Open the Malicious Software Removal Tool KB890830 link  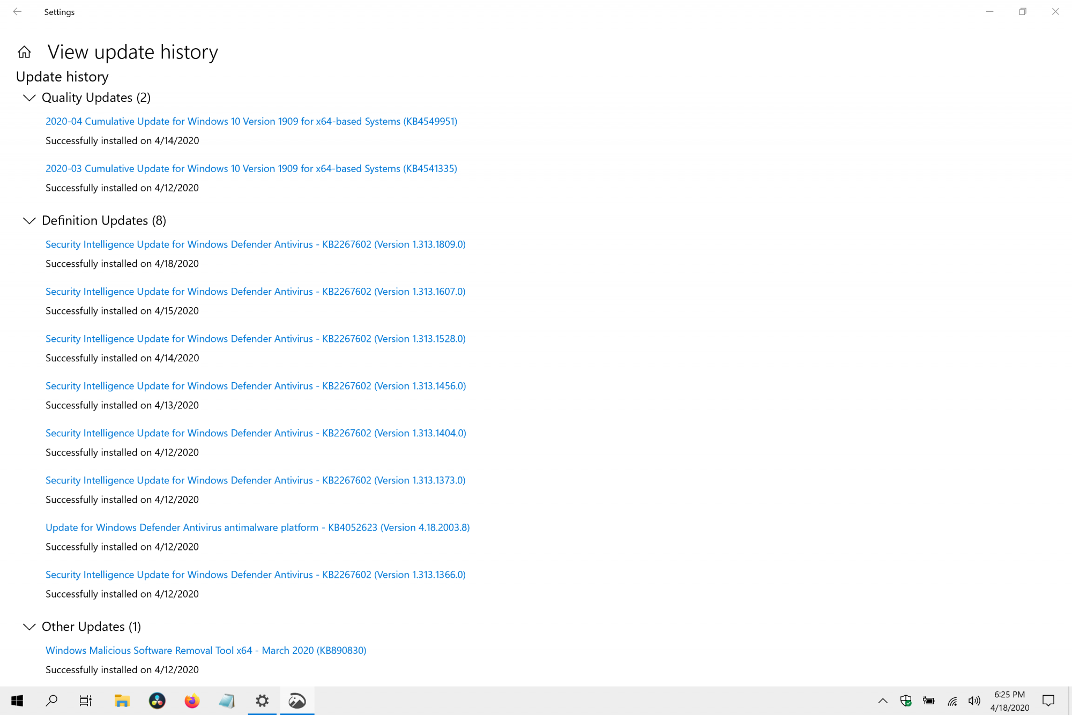click(206, 650)
